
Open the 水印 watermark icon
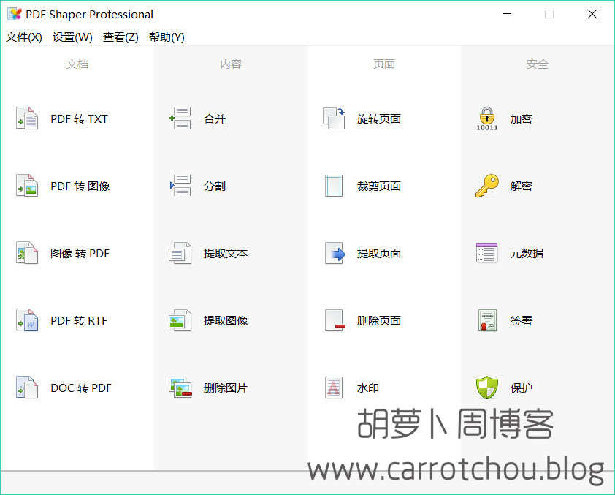point(334,388)
